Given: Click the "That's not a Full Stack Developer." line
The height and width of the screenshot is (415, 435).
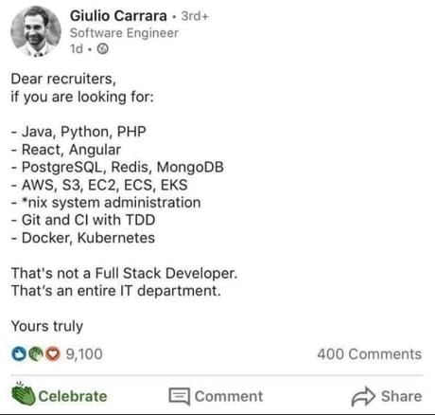Looking at the screenshot, I should (124, 273).
